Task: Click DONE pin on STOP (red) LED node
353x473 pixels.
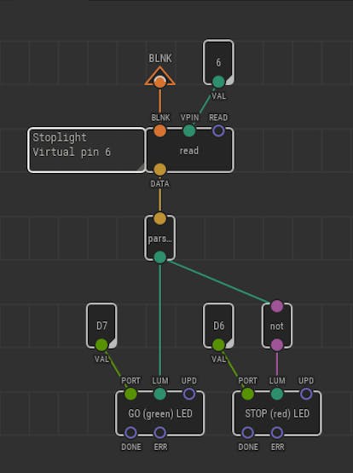Action: click(x=248, y=433)
